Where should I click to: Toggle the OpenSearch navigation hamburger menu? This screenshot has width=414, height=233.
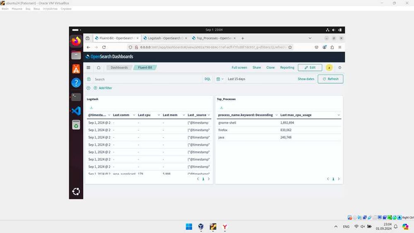pos(89,67)
